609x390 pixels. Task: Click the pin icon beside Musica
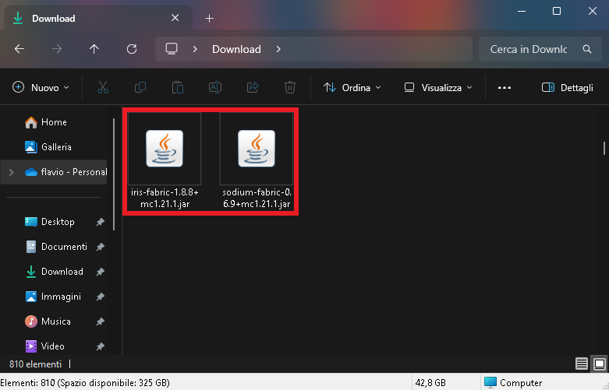click(x=101, y=321)
